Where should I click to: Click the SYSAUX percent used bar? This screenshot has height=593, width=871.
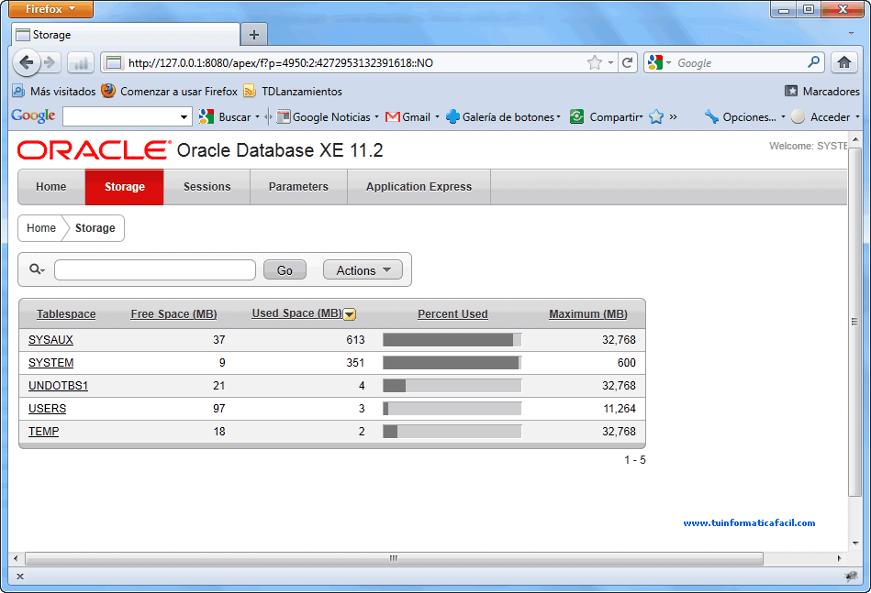[x=452, y=340]
